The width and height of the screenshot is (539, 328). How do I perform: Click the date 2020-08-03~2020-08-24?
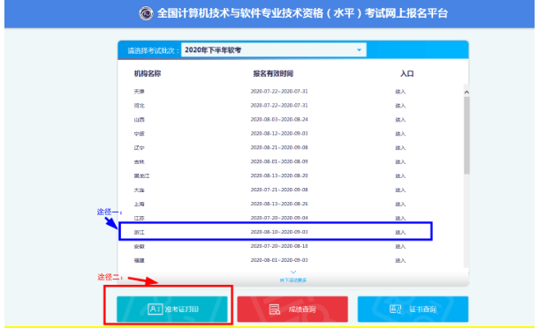coord(279,119)
